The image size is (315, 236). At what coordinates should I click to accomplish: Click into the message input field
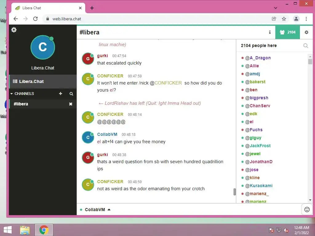pyautogui.click(x=206, y=210)
